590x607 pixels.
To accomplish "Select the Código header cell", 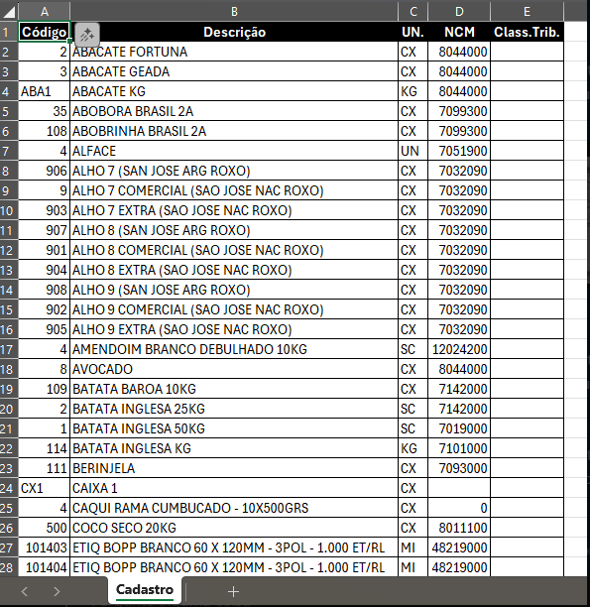I will tap(45, 32).
